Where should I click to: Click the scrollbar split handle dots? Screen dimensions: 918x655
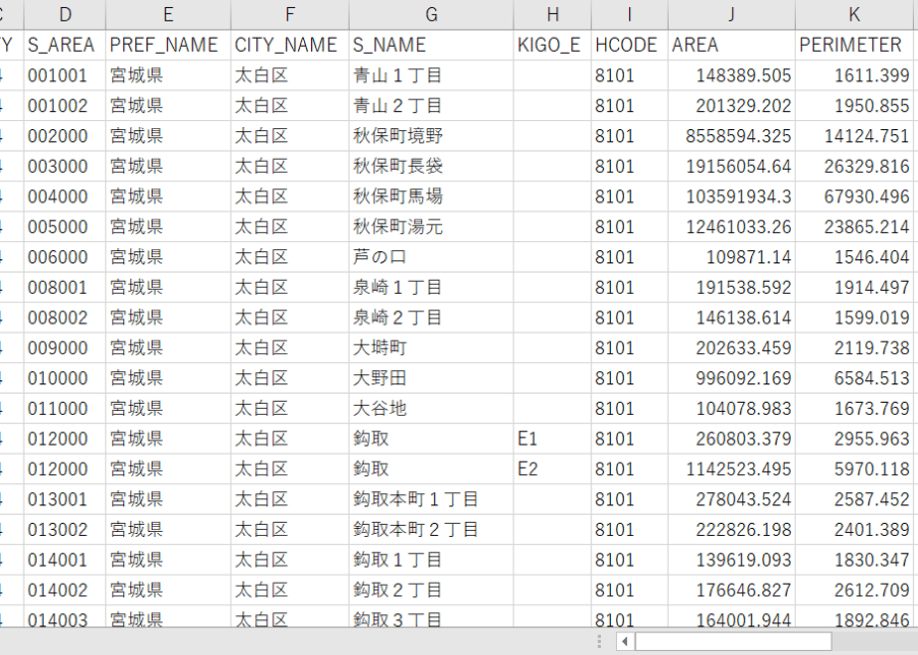pyautogui.click(x=598, y=641)
